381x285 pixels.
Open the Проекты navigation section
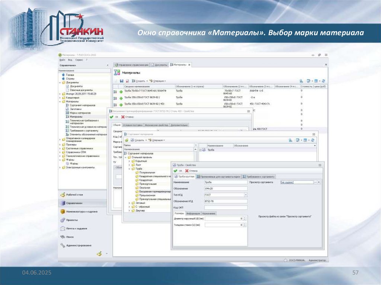click(x=82, y=220)
